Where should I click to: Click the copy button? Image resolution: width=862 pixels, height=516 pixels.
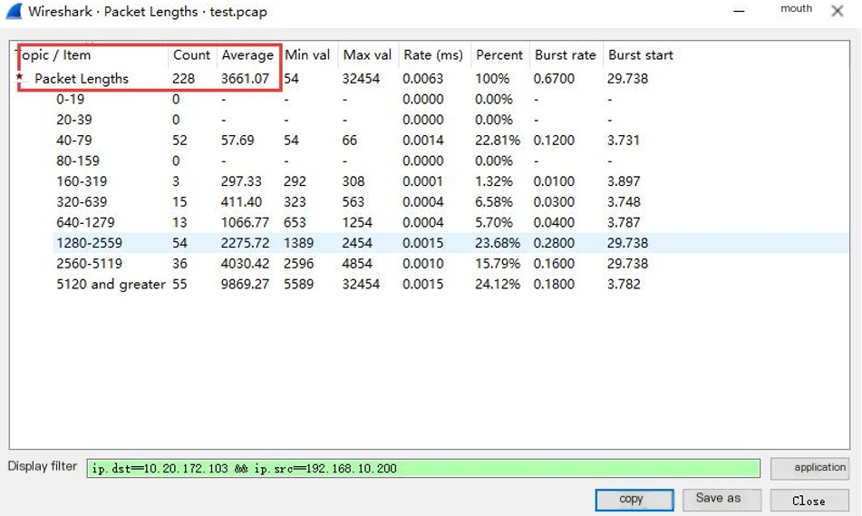634,500
